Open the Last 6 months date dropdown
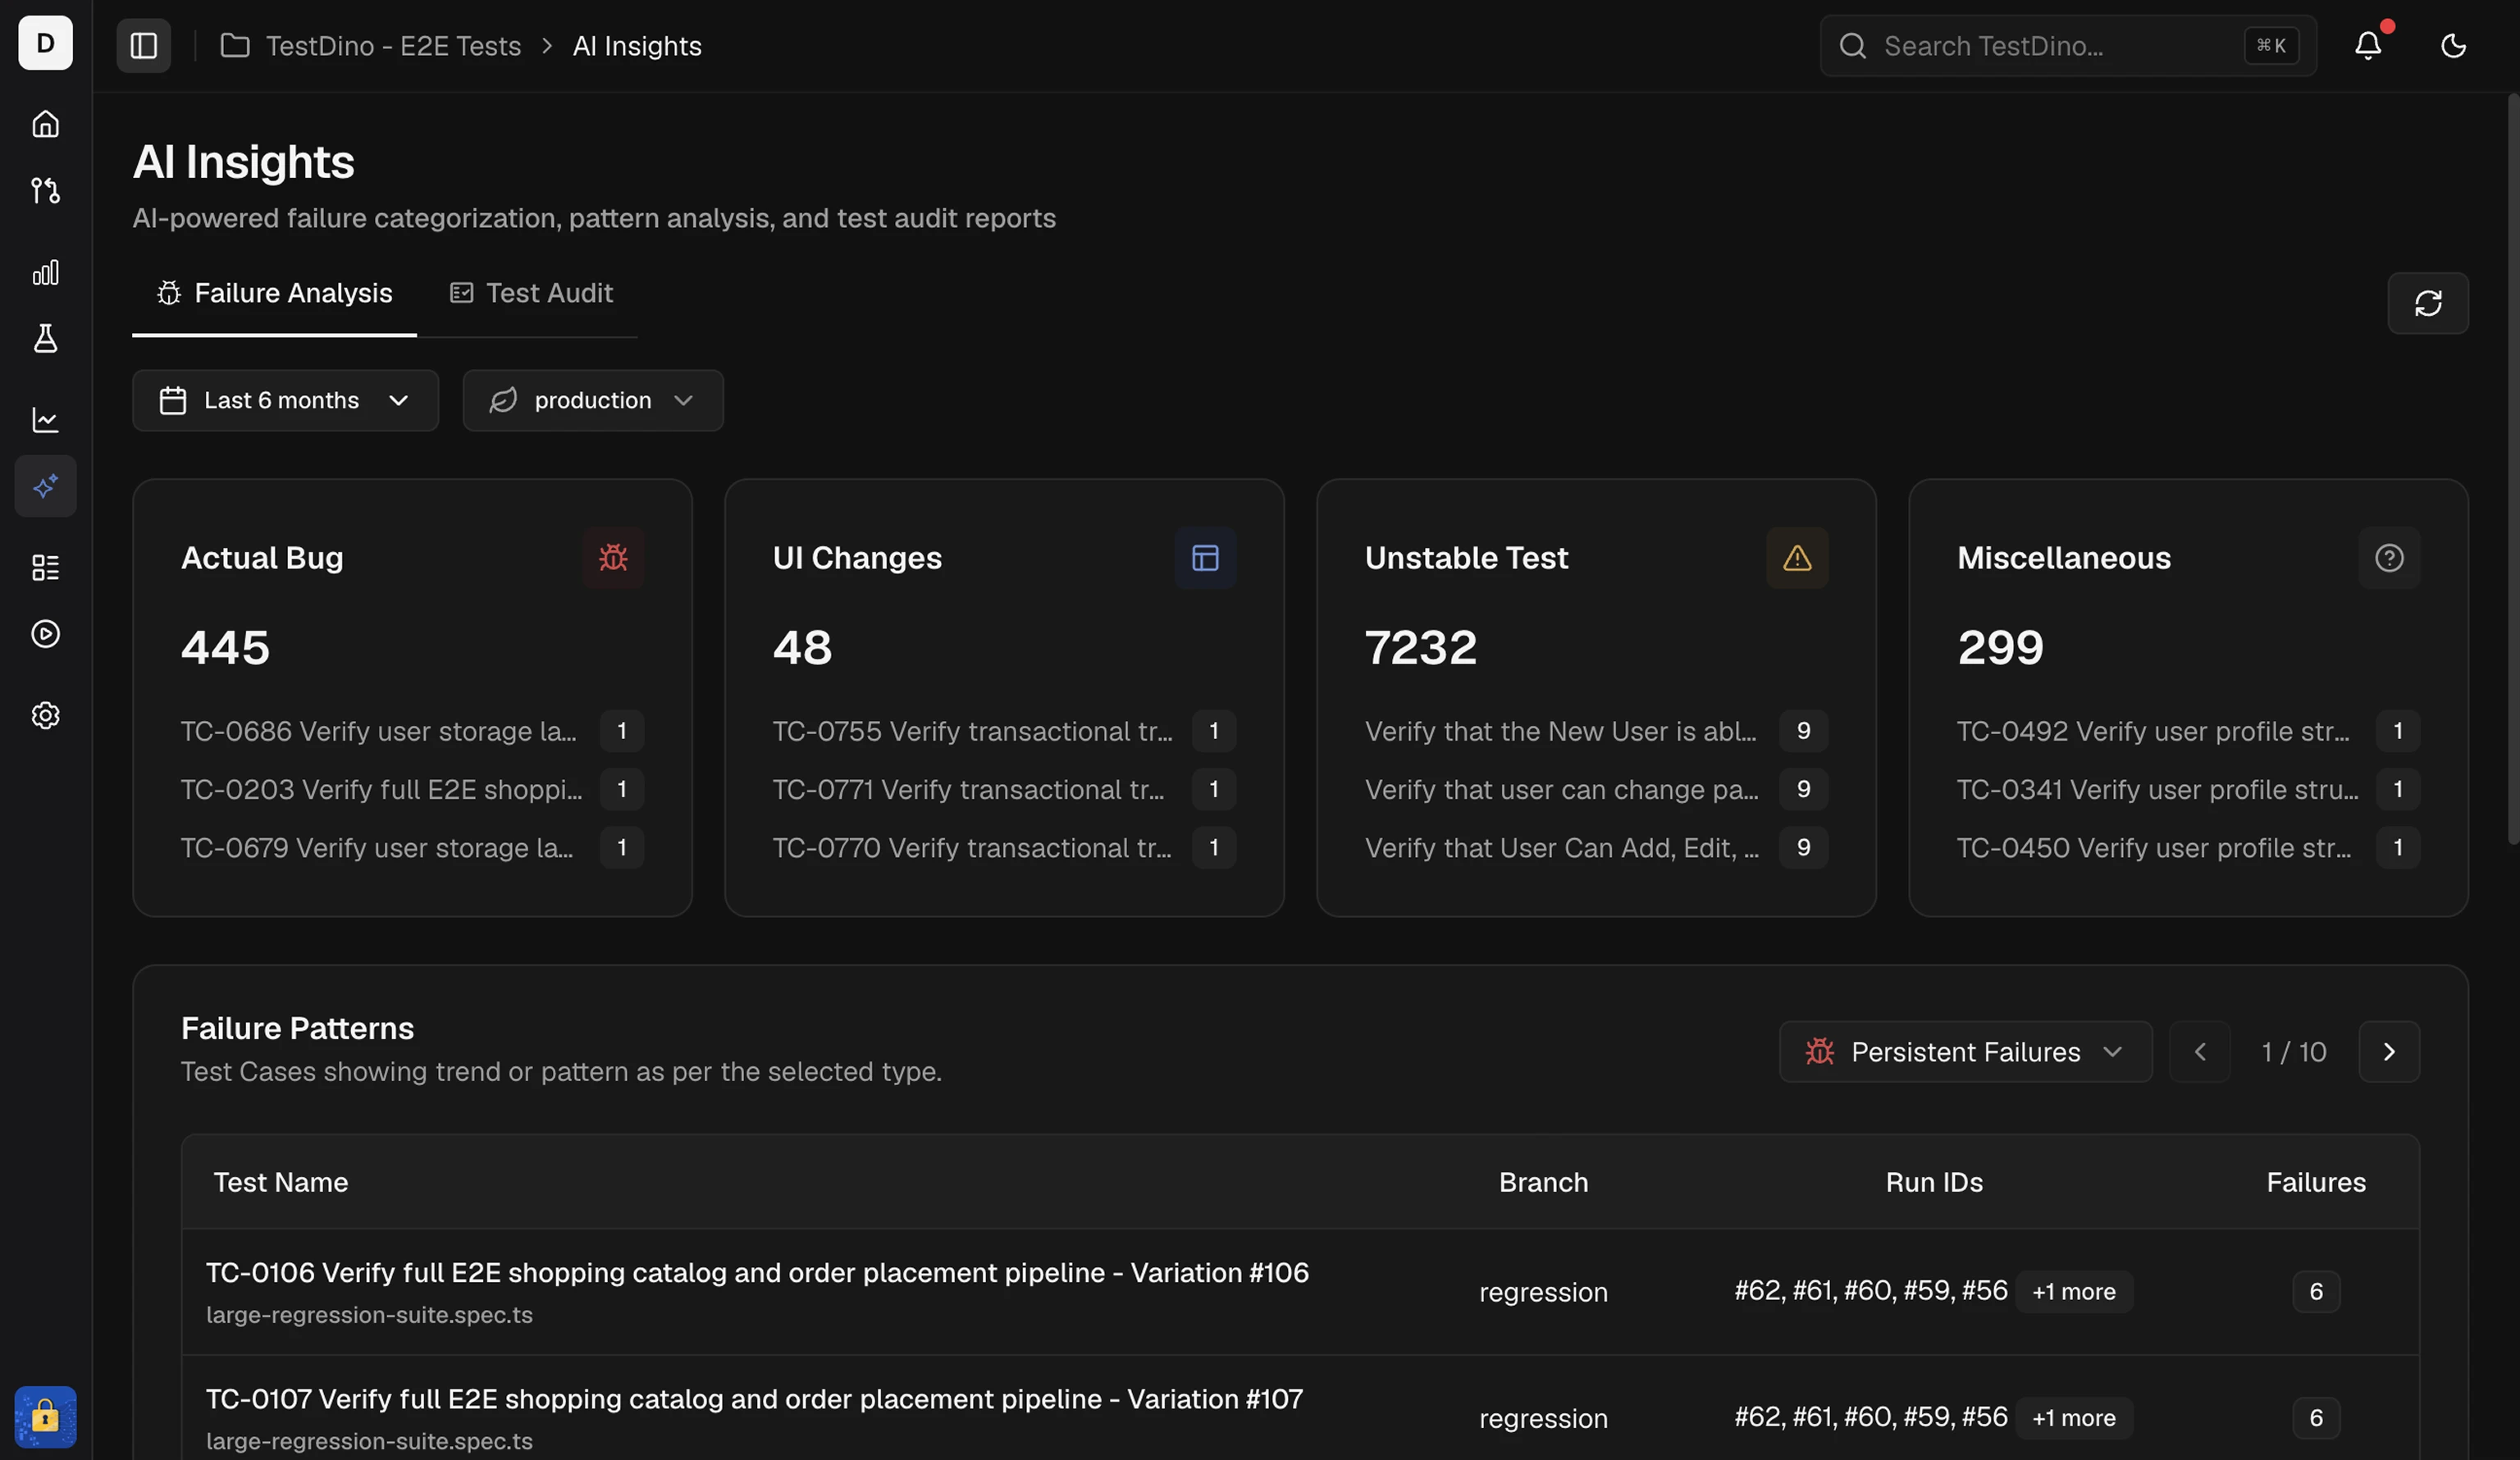The height and width of the screenshot is (1460, 2520). 285,401
